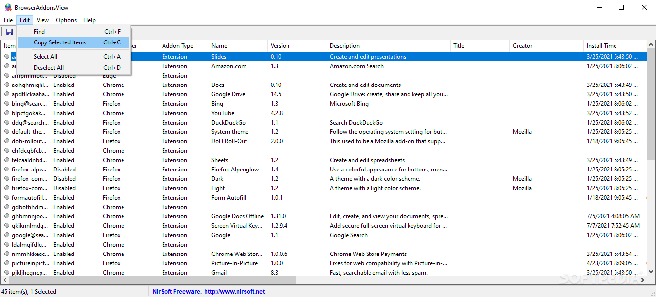
Task: Click the status icon of the ehfdcgbfcb row
Action: point(7,151)
